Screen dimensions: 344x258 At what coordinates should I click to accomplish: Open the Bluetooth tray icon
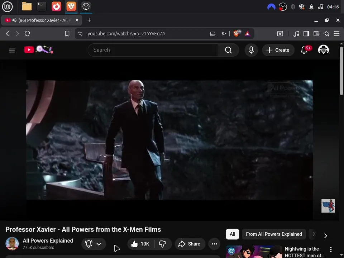(293, 7)
